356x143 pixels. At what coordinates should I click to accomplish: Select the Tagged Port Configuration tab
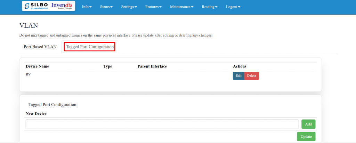(90, 47)
